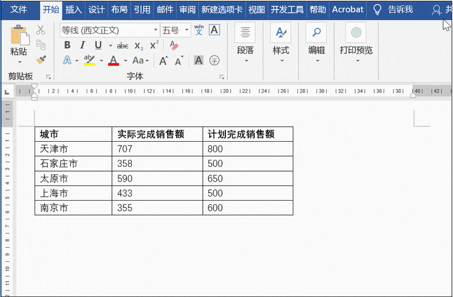Viewport: 453px width, 297px height.
Task: Click the 南京市 table cell
Action: point(73,207)
